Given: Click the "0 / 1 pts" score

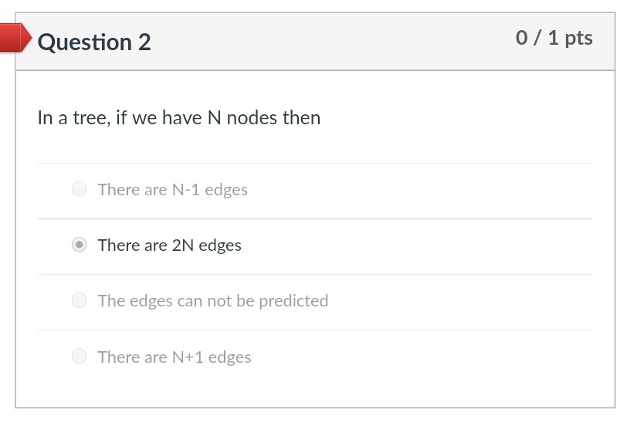Looking at the screenshot, I should (x=554, y=38).
